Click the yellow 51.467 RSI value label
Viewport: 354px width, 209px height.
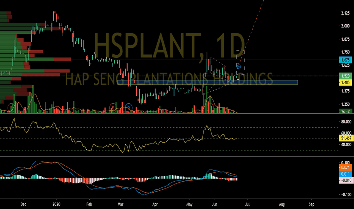tap(346, 138)
